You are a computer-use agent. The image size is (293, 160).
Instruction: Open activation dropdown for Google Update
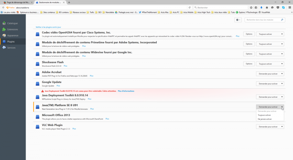point(270,83)
